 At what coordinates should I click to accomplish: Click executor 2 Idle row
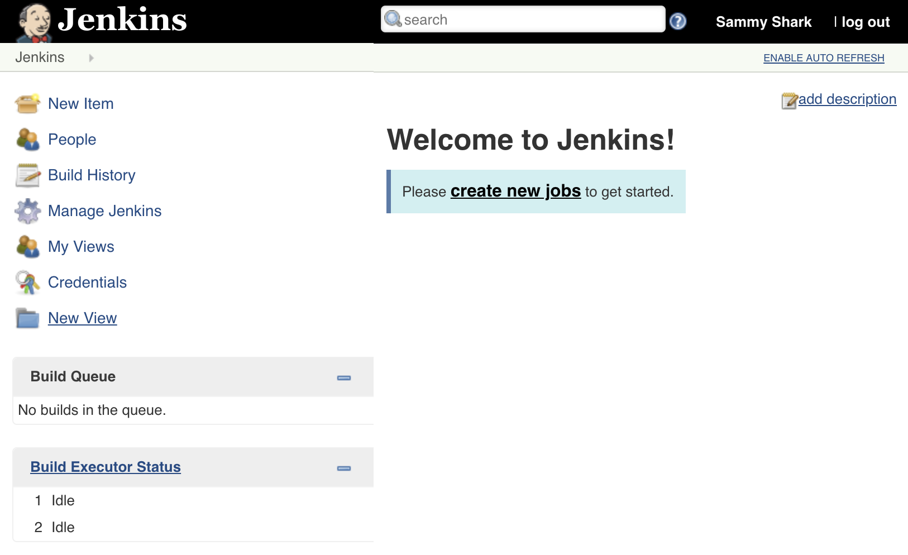193,528
